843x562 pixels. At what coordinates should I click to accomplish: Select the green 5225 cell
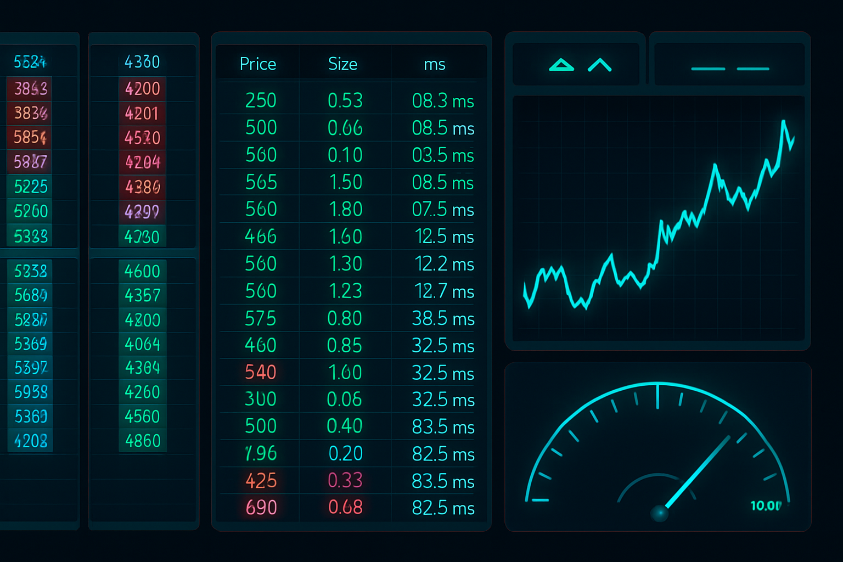(31, 187)
